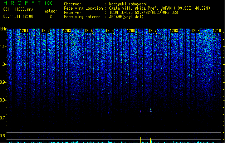This screenshot has width=225, height=143.
Task: Click the Receiving antenna label
Action: 82,17
